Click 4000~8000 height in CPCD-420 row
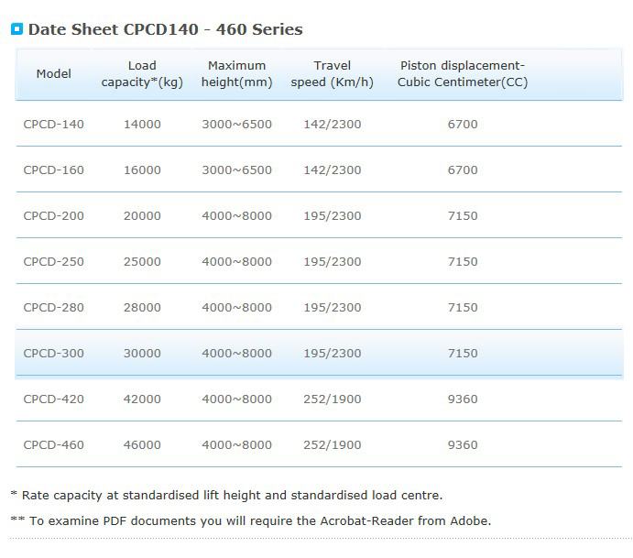Screen dimensions: 633x558 [x=237, y=399]
